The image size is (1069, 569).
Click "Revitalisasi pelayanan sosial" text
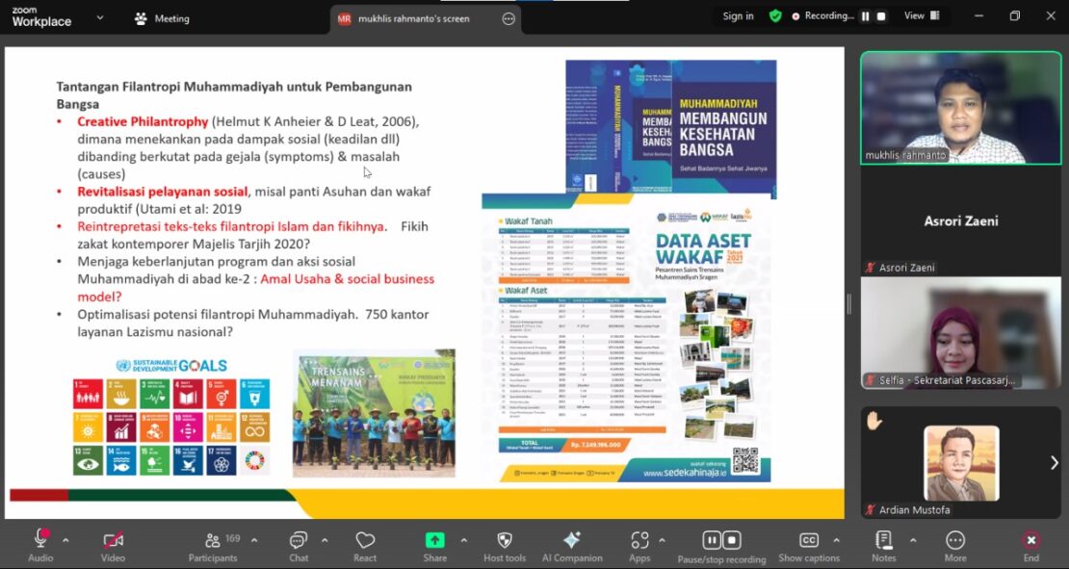click(x=162, y=192)
